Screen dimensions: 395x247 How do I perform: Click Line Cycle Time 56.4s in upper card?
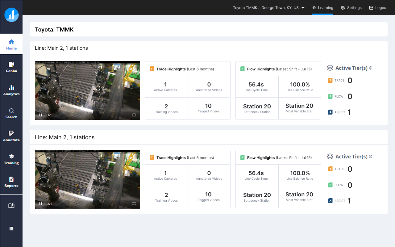tap(256, 84)
